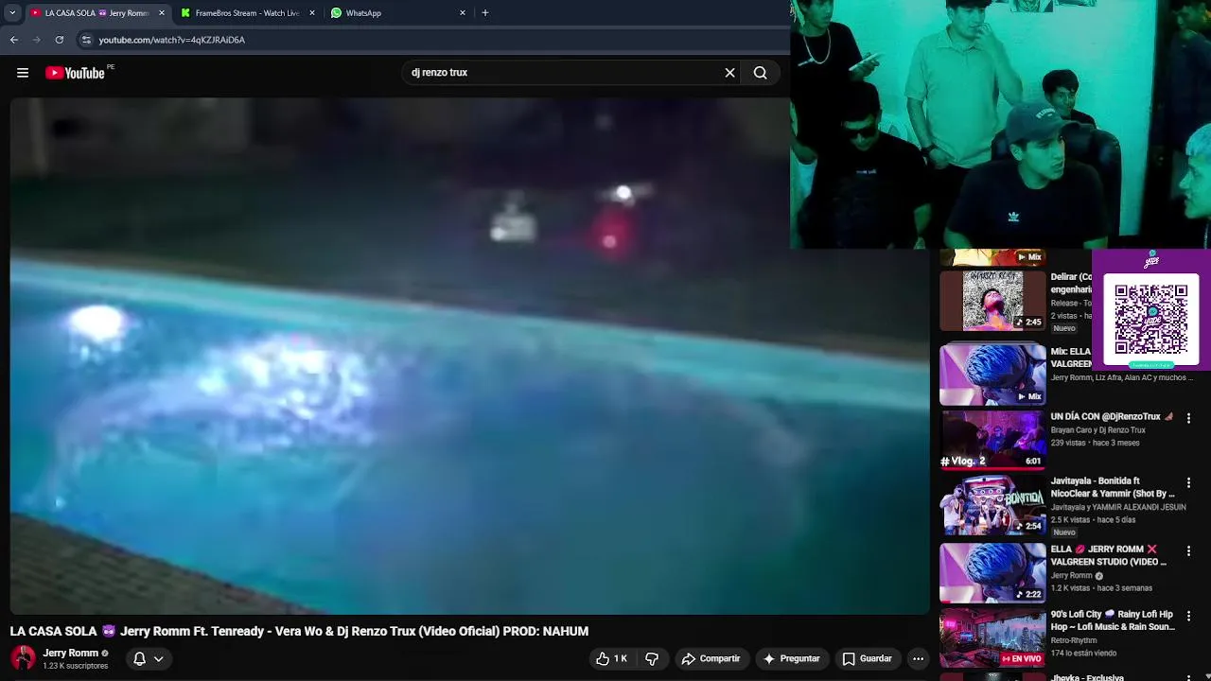Open options for 90's Lofi City stream
This screenshot has width=1211, height=681.
(x=1188, y=616)
